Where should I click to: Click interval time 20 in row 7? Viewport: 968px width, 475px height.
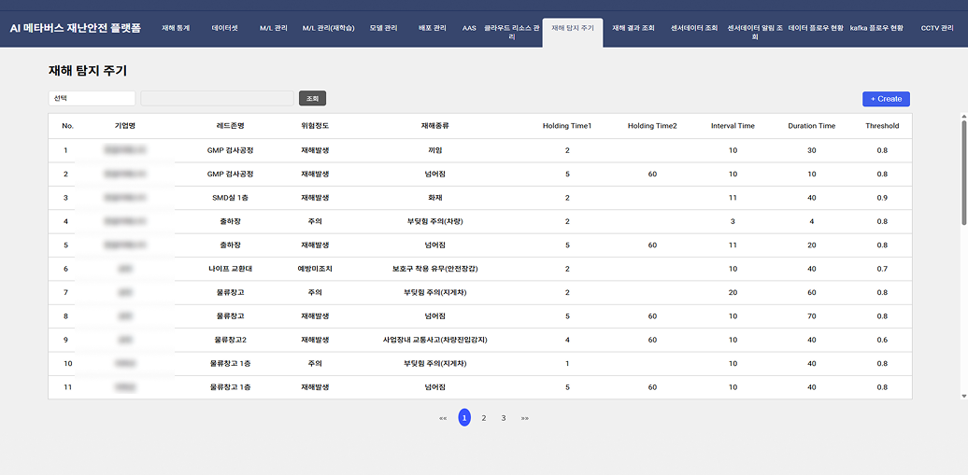tap(733, 292)
